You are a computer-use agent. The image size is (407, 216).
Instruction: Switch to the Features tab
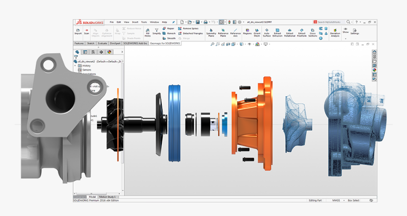tap(79, 43)
